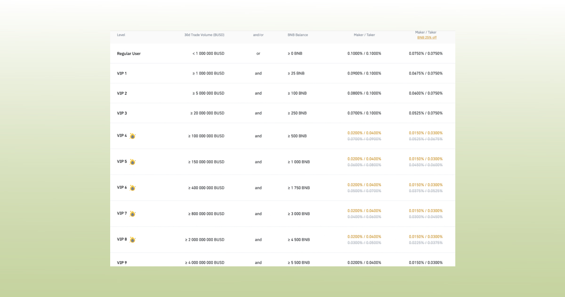Select the VIP 1 tier row

122,73
